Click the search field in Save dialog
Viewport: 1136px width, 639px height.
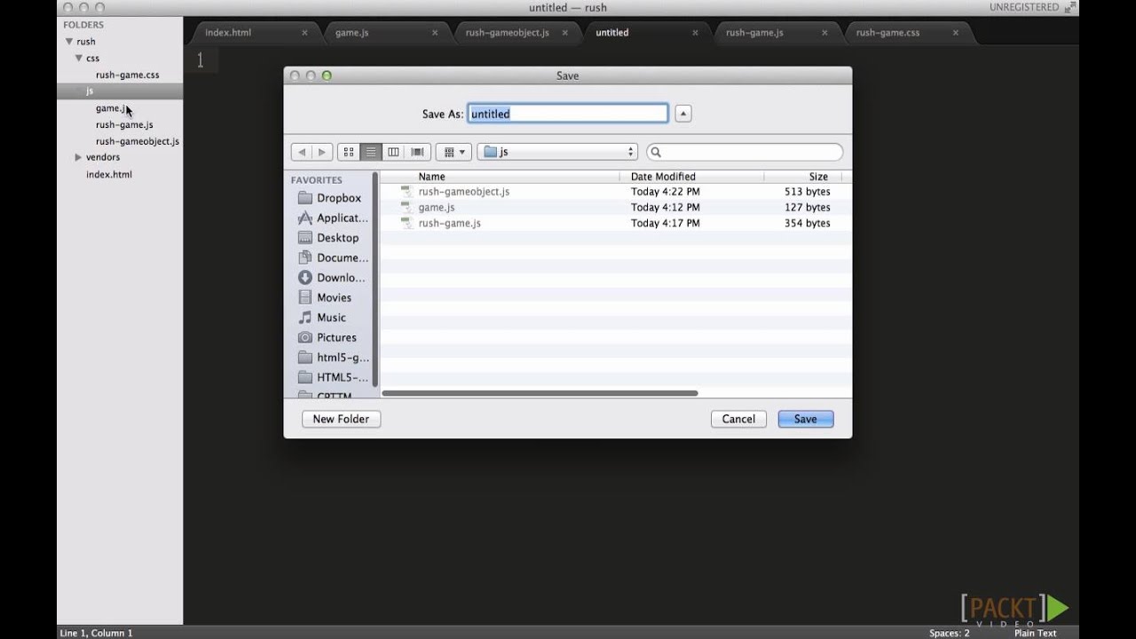(x=745, y=152)
